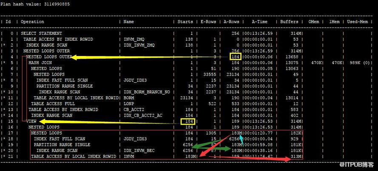Click the A-Time value 00:00:38.16
378x171 pixels.
point(259,151)
